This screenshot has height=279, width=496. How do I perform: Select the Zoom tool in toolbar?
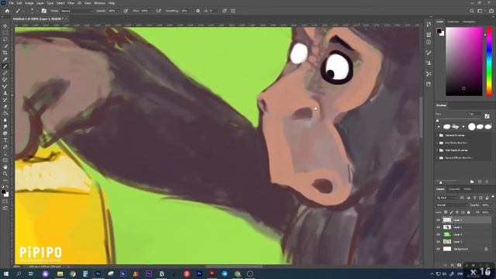click(5, 174)
